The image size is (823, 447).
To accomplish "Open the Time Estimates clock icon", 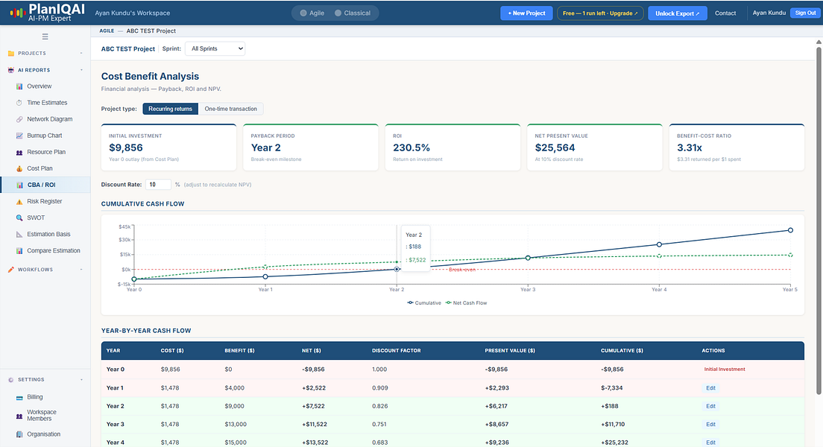I will [19, 103].
